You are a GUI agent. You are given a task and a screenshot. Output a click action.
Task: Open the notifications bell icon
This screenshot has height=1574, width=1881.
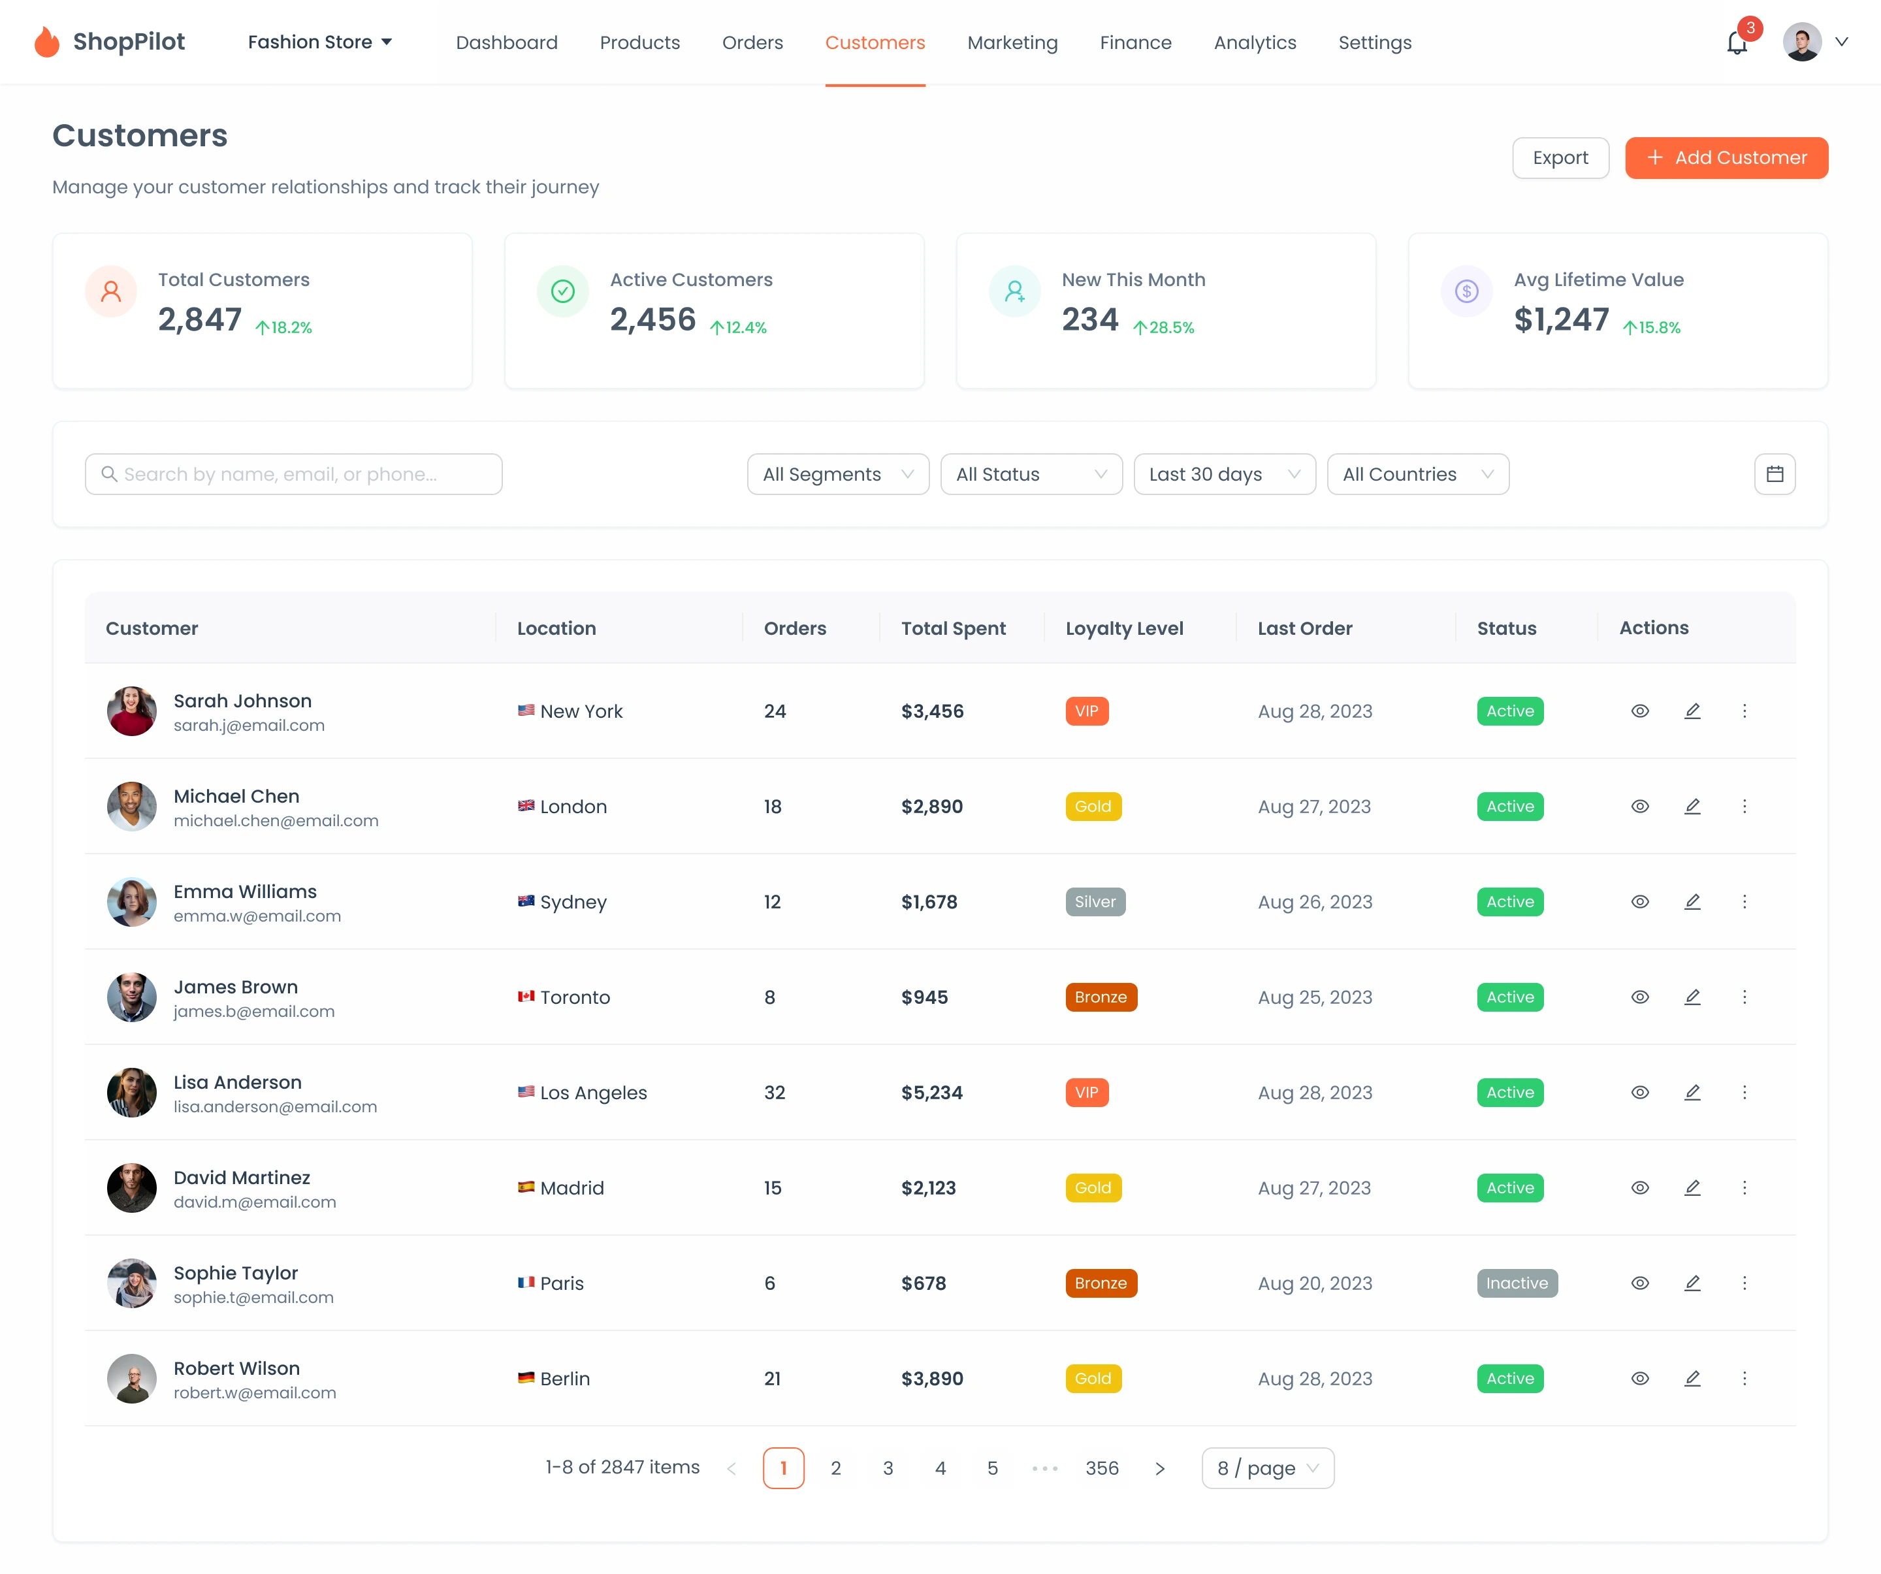pyautogui.click(x=1736, y=43)
